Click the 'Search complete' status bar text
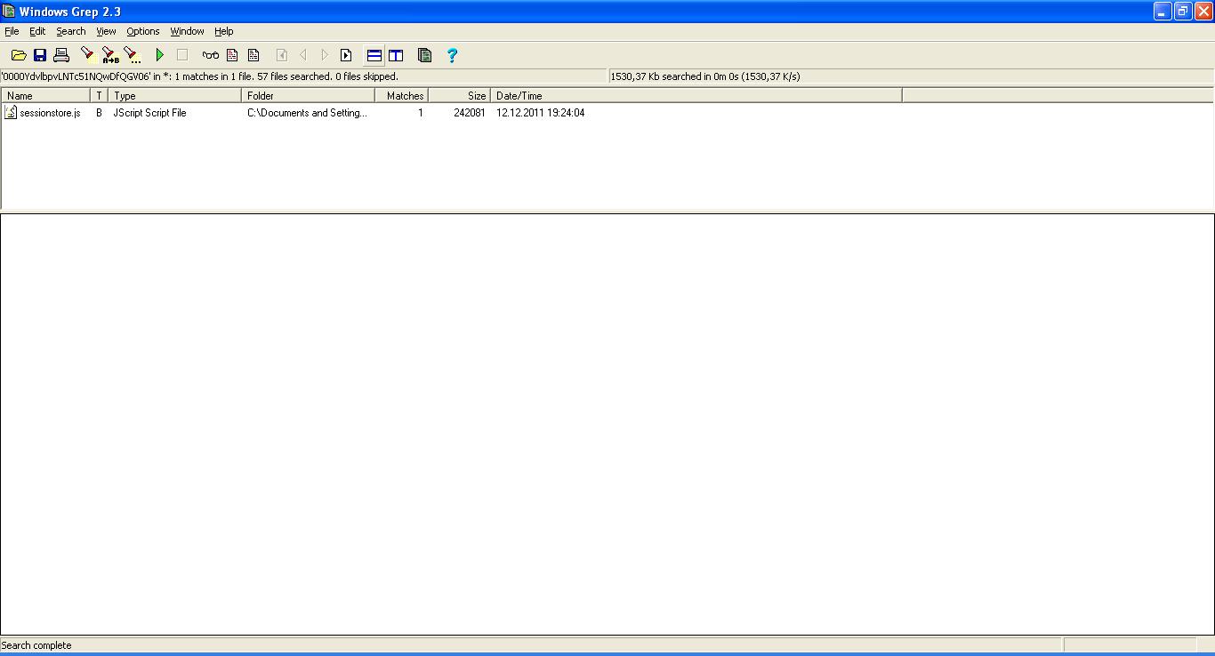1215x656 pixels. tap(36, 645)
